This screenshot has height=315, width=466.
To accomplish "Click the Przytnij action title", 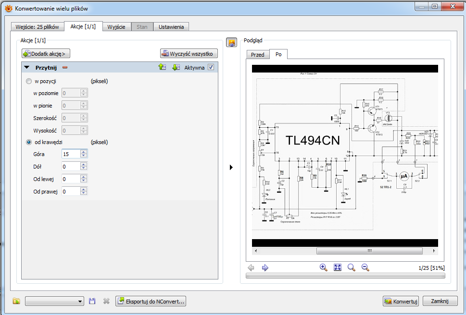I will [x=46, y=67].
